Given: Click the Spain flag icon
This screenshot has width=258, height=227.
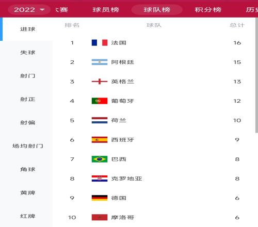Looking at the screenshot, I should [x=100, y=140].
